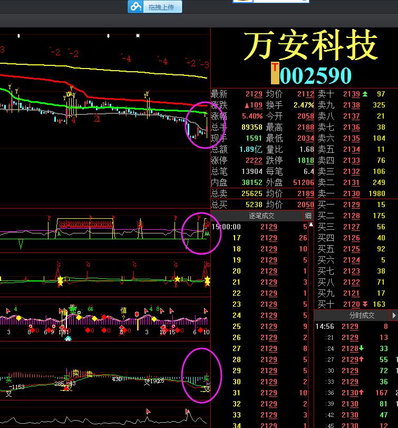Click the 最高 value 2188
Screen dimensions: 398x428
click(305, 127)
